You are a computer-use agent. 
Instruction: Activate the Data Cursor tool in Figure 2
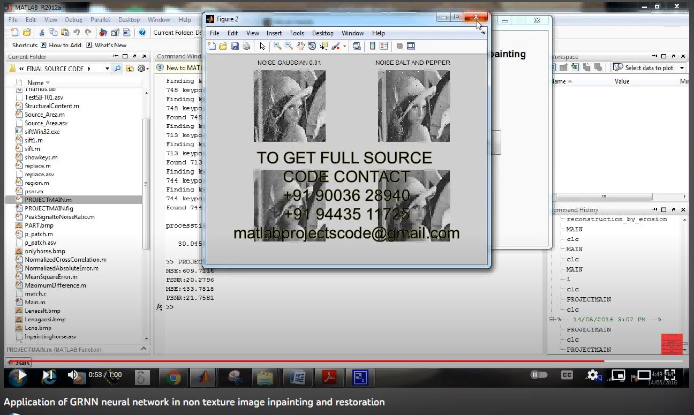tap(323, 46)
